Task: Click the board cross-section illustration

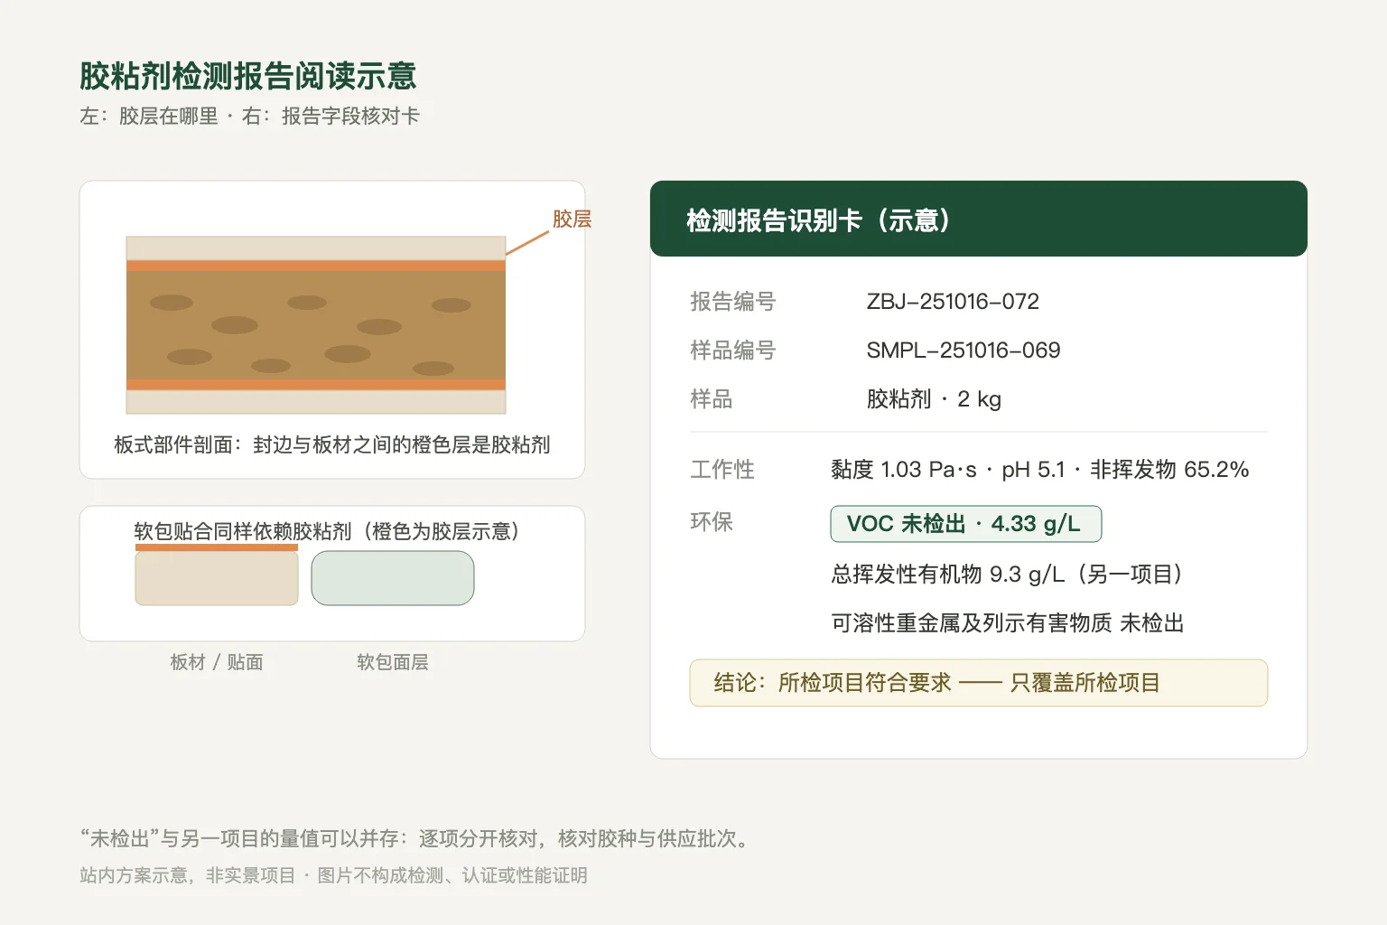Action: tap(316, 325)
